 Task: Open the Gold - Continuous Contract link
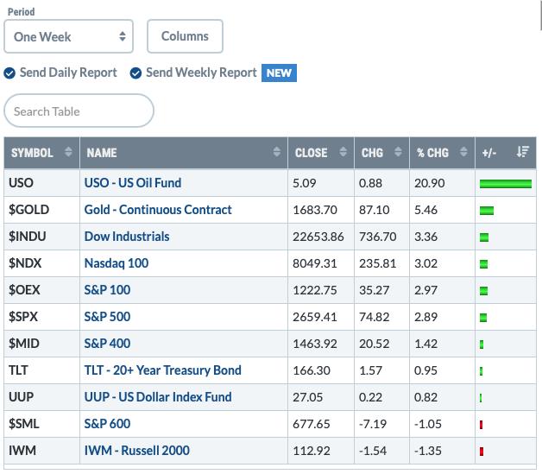click(158, 210)
